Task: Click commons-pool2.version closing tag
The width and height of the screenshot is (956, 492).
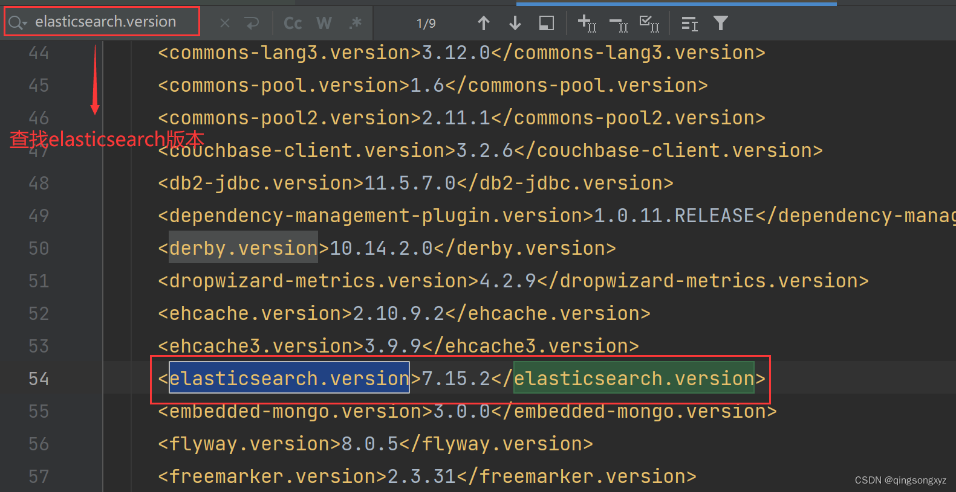Action: pyautogui.click(x=628, y=118)
